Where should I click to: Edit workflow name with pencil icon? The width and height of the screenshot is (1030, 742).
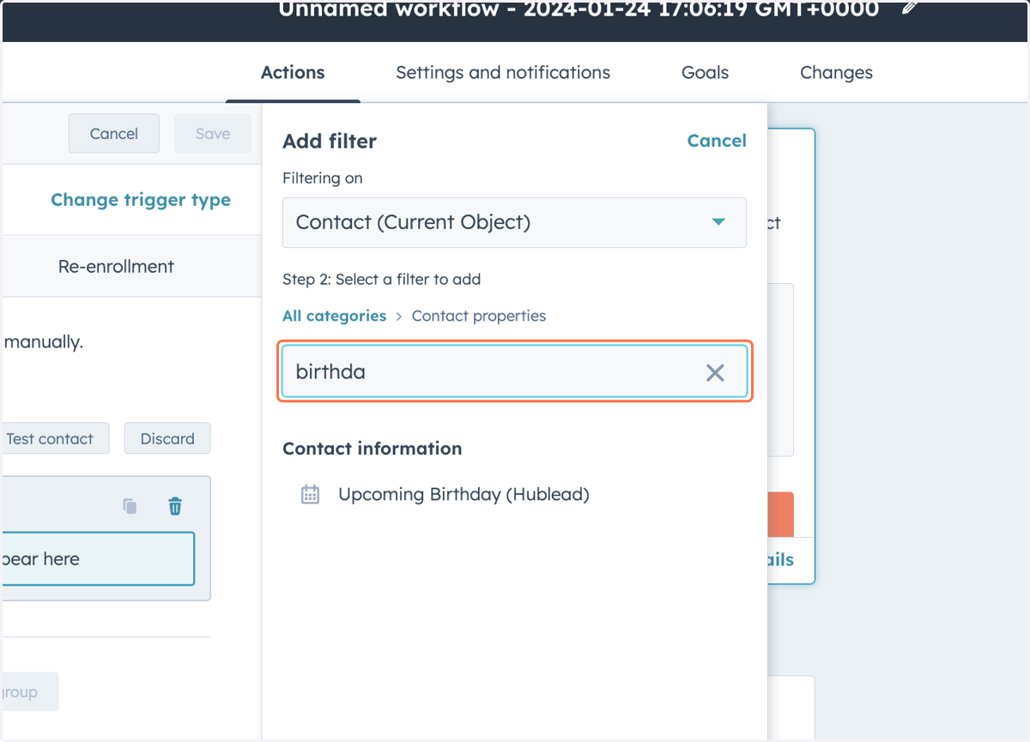911,9
